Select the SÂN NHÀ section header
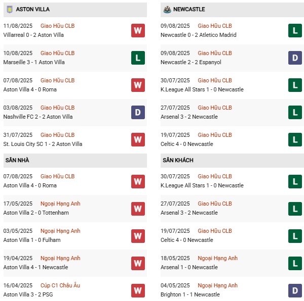 pos(18,160)
